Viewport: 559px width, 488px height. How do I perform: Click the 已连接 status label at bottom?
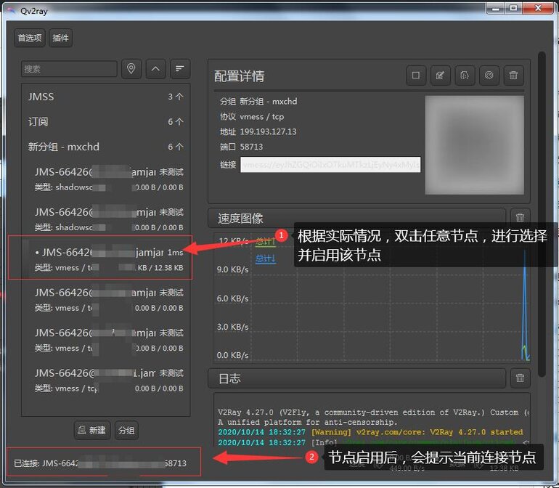(100, 463)
